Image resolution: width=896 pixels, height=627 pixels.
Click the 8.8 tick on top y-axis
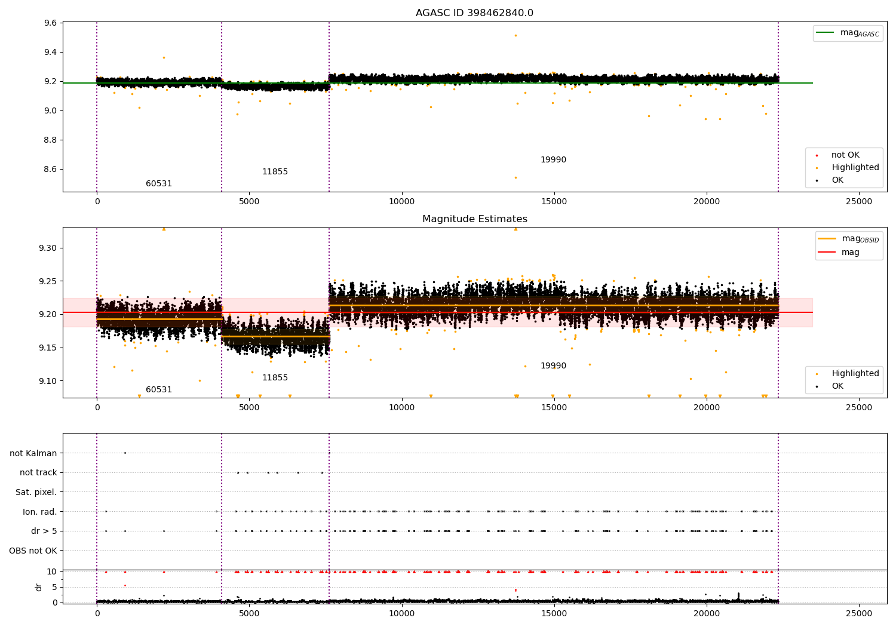click(x=51, y=140)
